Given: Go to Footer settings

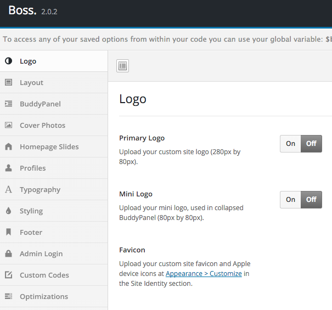Looking at the screenshot, I should pyautogui.click(x=54, y=232).
